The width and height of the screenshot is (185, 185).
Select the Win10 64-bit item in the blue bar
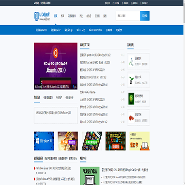point(81,30)
